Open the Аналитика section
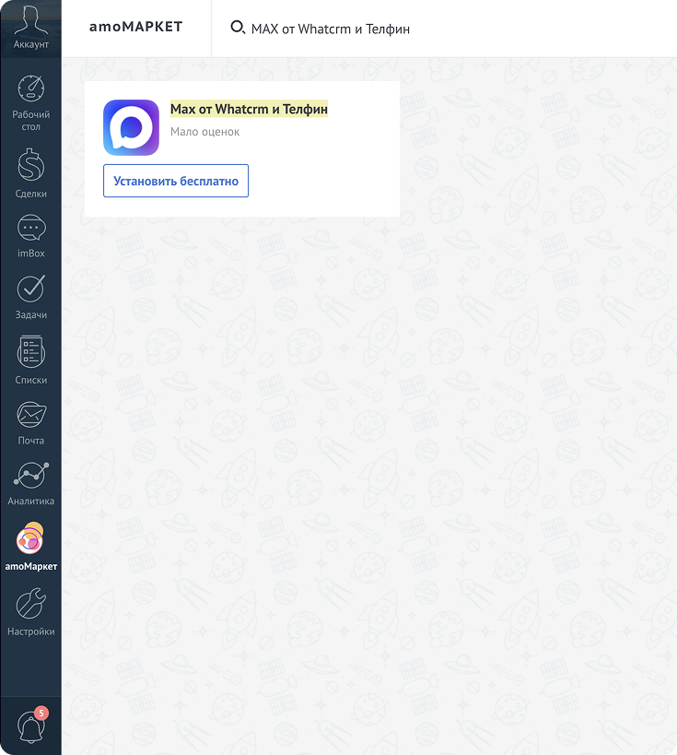Viewport: 677px width, 755px height. (x=30, y=483)
